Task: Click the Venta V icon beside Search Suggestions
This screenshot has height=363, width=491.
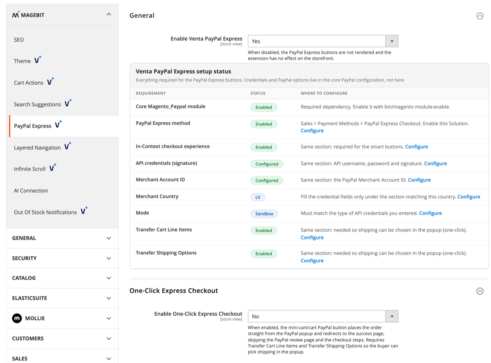Action: click(x=68, y=103)
